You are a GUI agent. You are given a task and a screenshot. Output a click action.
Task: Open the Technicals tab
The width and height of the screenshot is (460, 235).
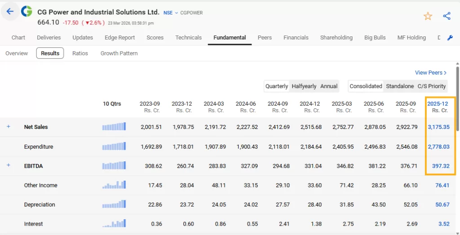pyautogui.click(x=188, y=38)
